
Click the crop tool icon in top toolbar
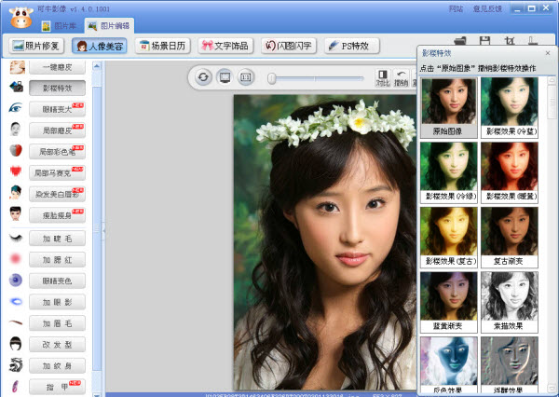(510, 41)
